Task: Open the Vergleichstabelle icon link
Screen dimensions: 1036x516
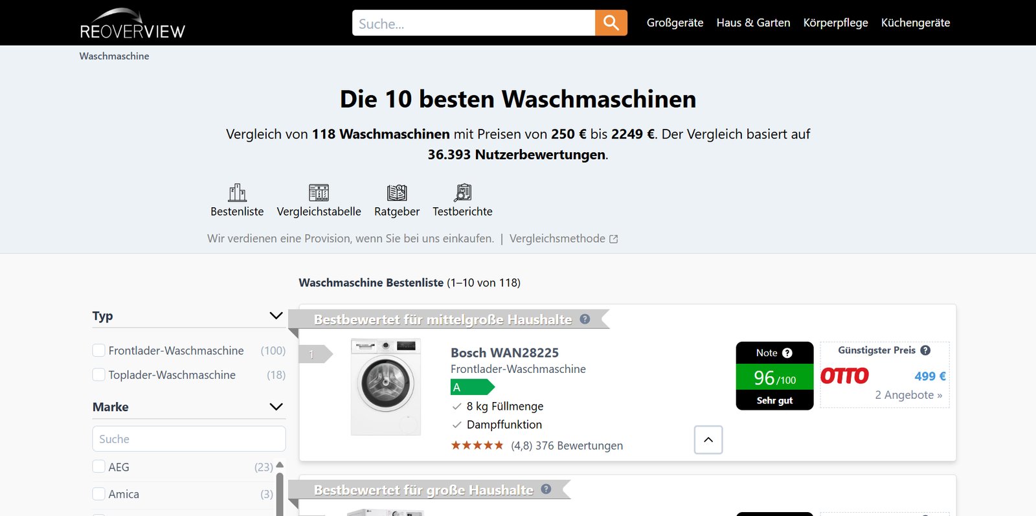Action: pos(319,201)
